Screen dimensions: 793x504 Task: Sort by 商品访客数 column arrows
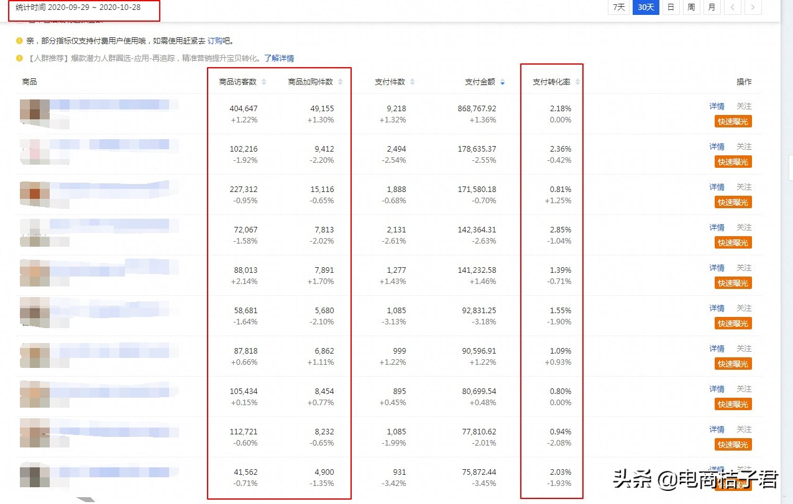(264, 82)
